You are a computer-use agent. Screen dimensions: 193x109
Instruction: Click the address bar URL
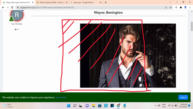47,7
